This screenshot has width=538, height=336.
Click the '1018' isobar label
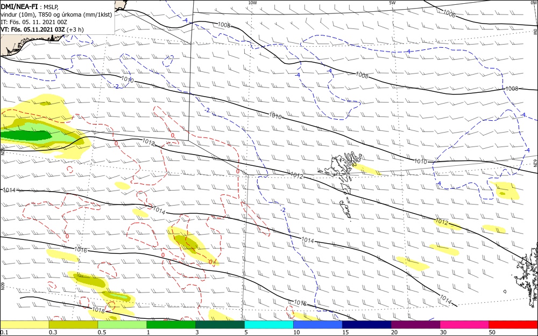click(x=98, y=310)
